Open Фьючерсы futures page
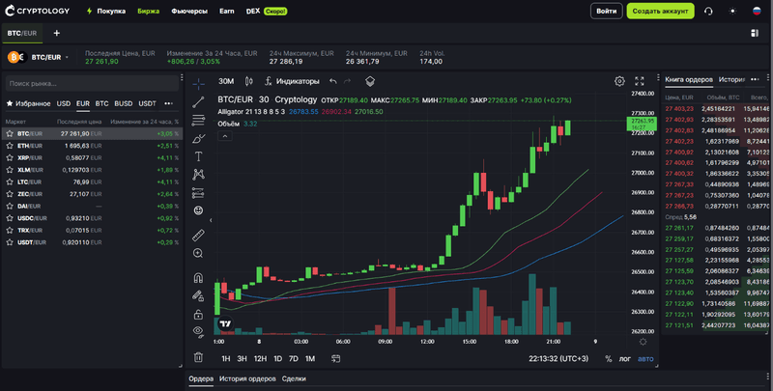The height and width of the screenshot is (391, 773). (x=189, y=11)
